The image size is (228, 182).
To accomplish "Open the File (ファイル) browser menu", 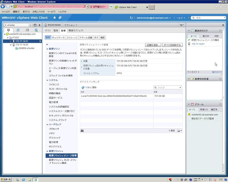I will (6, 12).
